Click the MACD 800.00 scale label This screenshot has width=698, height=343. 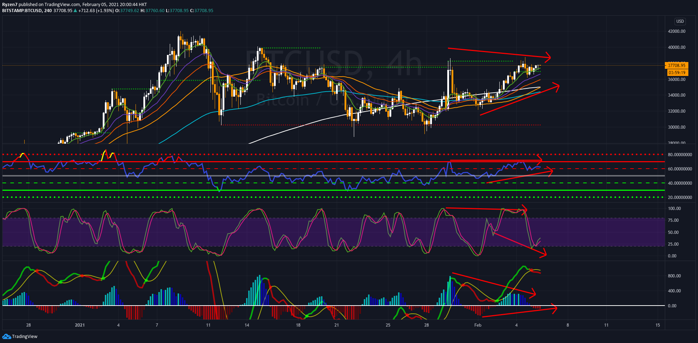click(674, 276)
